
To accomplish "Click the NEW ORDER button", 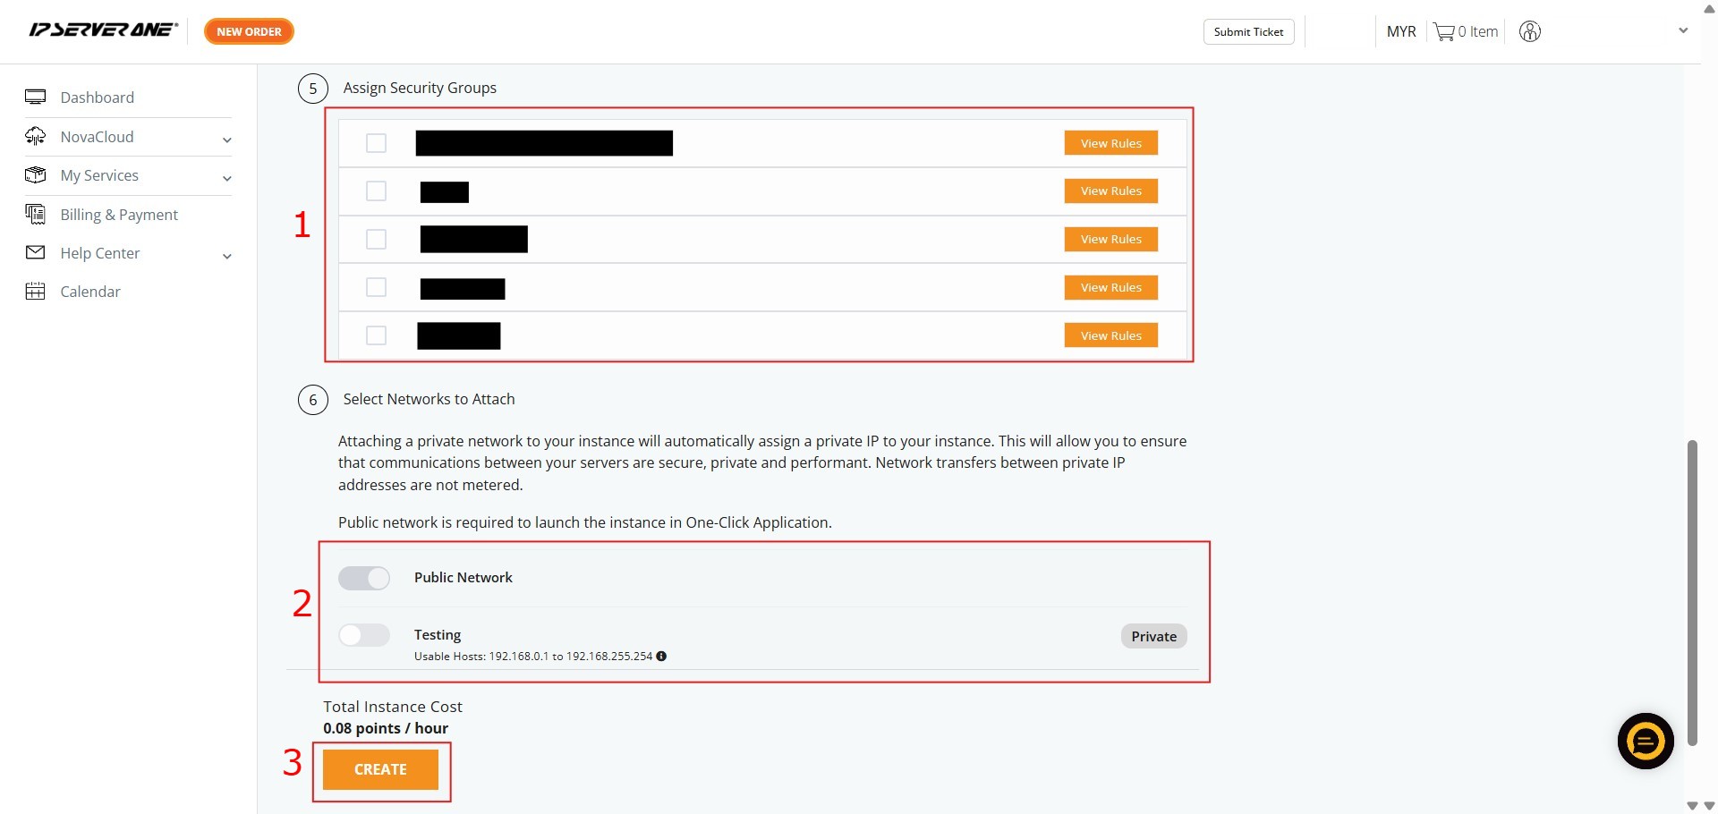I will click(249, 32).
